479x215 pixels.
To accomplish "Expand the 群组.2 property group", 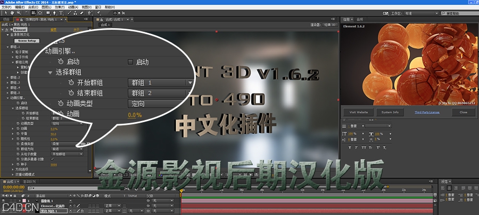I will (8, 78).
